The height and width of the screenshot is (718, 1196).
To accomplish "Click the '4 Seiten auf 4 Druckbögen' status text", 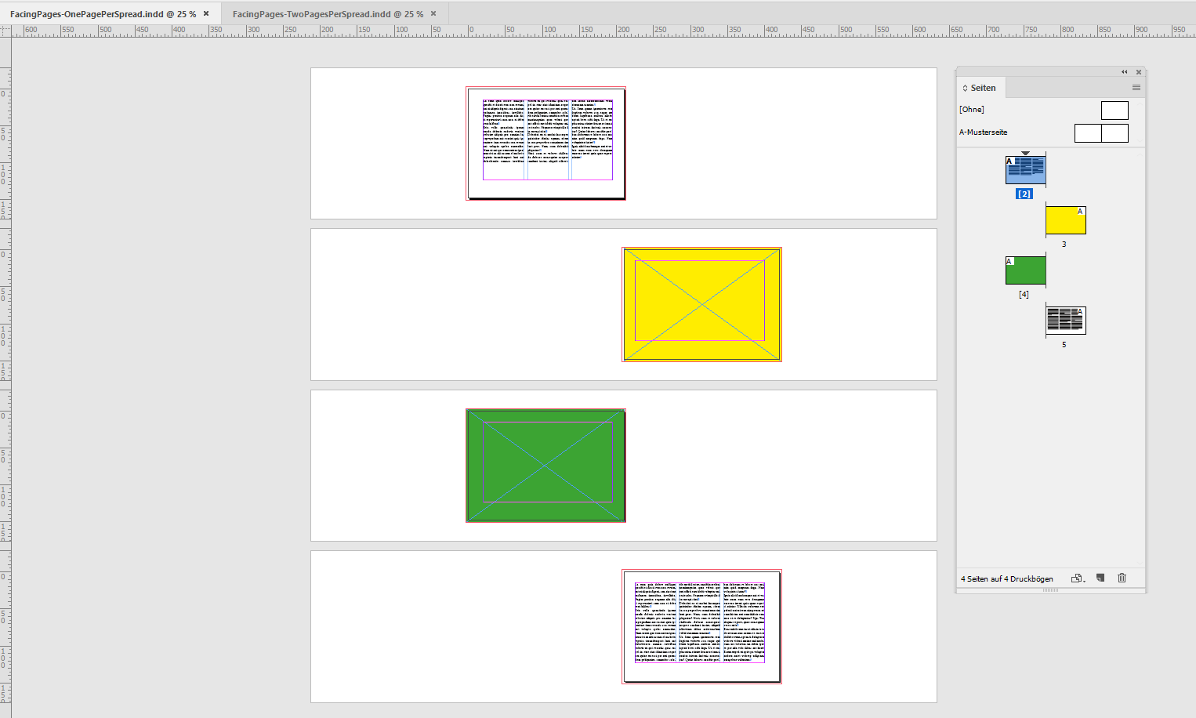I will pyautogui.click(x=1006, y=579).
